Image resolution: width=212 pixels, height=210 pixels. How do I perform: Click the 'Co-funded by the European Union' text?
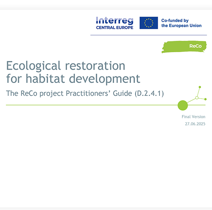181,23
